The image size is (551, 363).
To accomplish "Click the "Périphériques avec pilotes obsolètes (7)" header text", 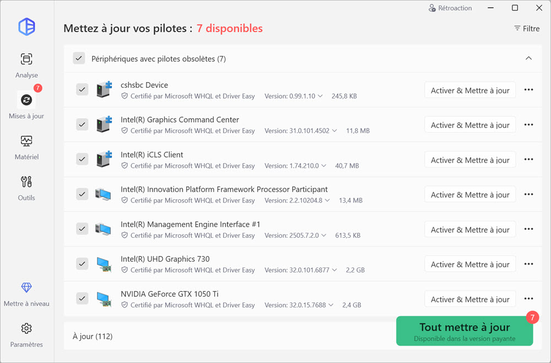I will 159,58.
